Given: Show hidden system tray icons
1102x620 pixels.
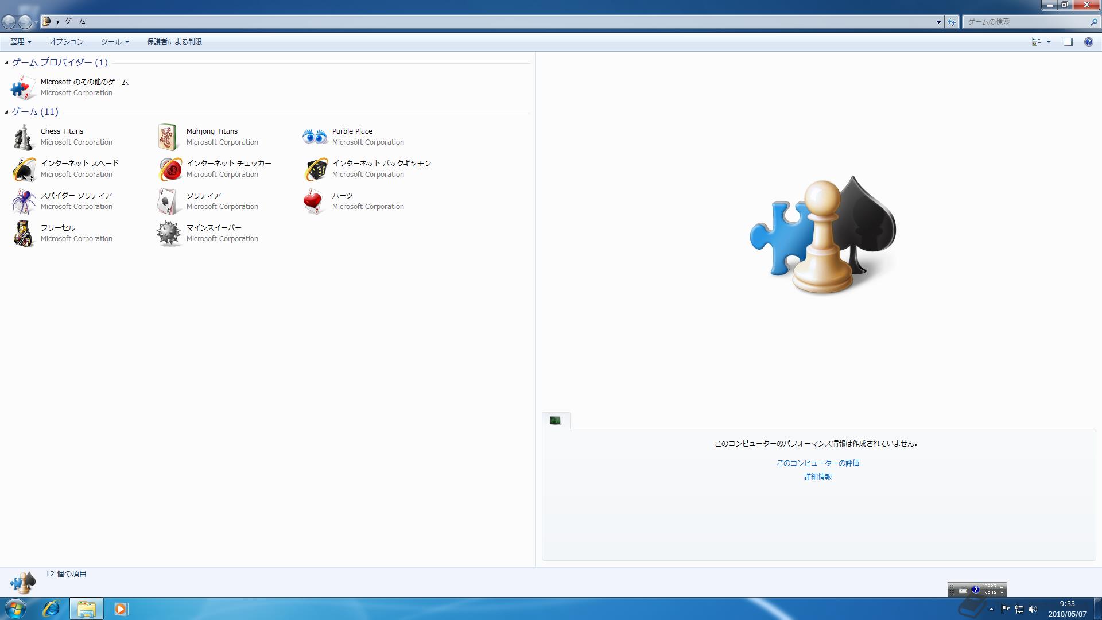Looking at the screenshot, I should [x=991, y=609].
